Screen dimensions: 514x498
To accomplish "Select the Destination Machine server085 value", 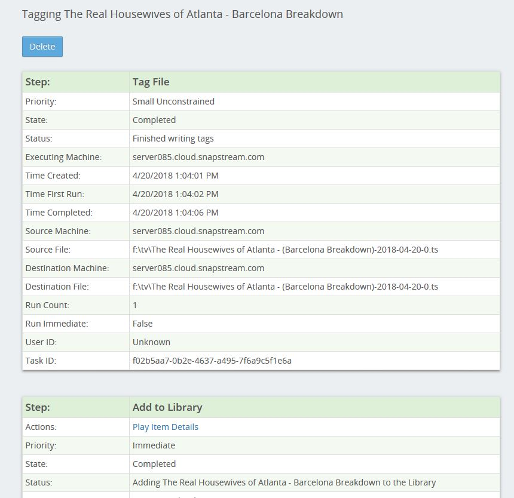I will point(198,268).
